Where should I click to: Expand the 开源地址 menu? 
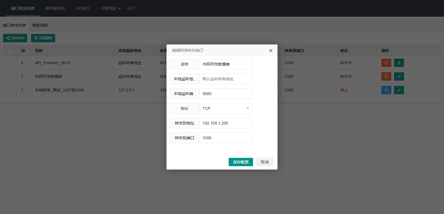point(111,9)
